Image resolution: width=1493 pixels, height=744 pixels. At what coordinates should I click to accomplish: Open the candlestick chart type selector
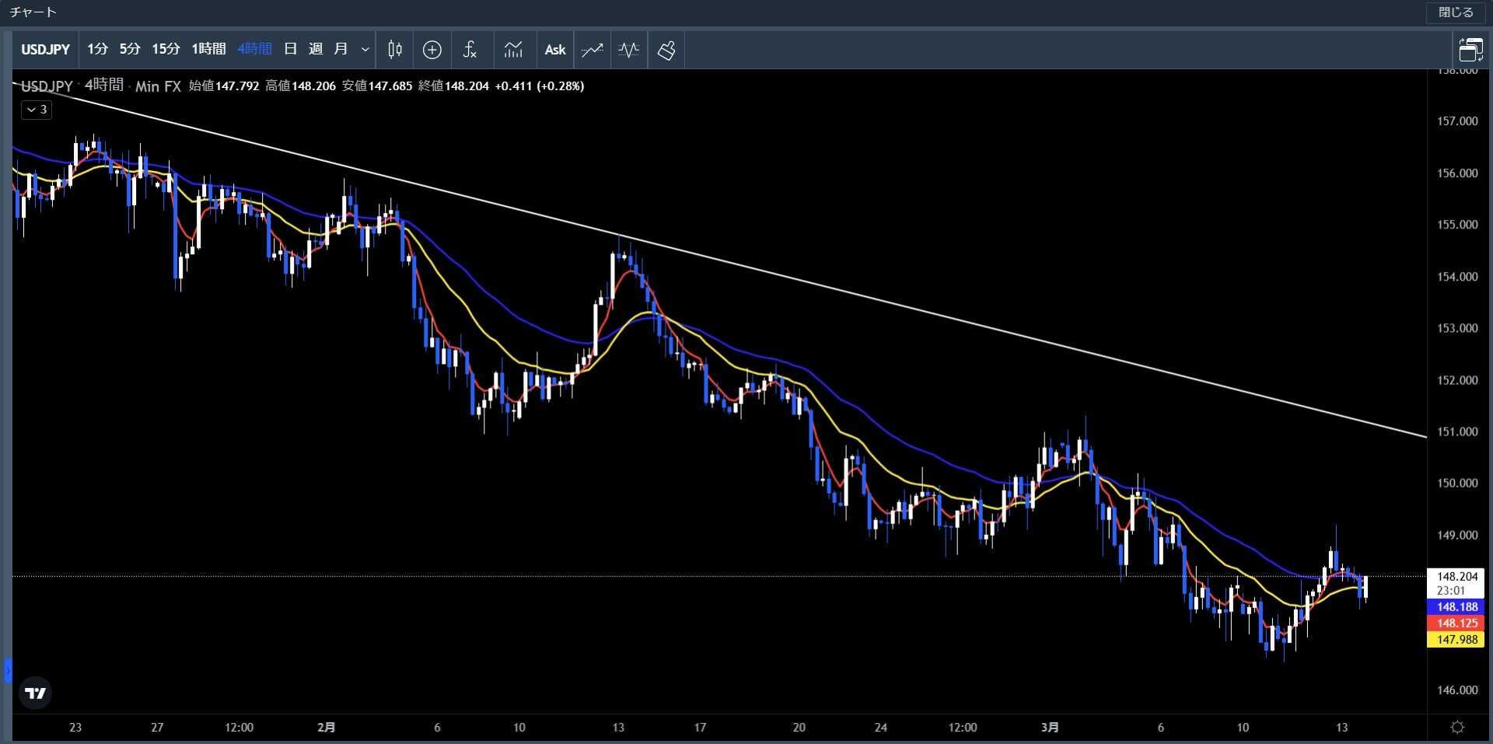[395, 50]
